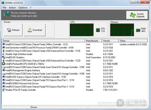Click the Drivers Update Monitor banner icon
151x110 pixels.
coord(7,14)
